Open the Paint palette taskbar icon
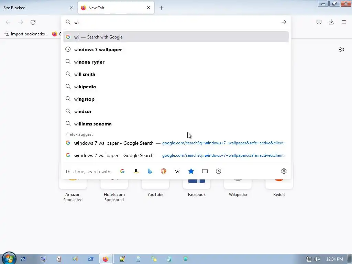Screen dimensions: 352x264 (75, 259)
